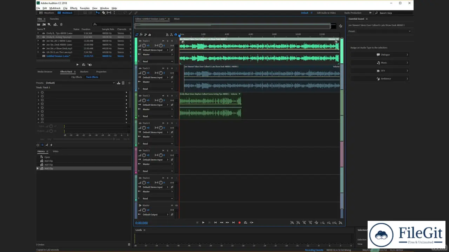This screenshot has width=449, height=252.
Task: Select Clip Effects button
Action: [76, 77]
